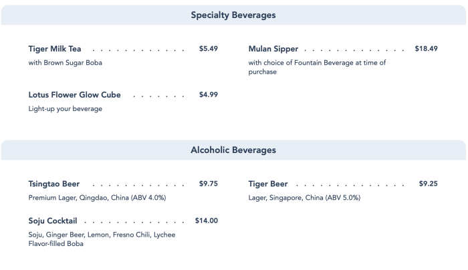Click the $14.00 Soju Cocktail price

[x=206, y=221]
